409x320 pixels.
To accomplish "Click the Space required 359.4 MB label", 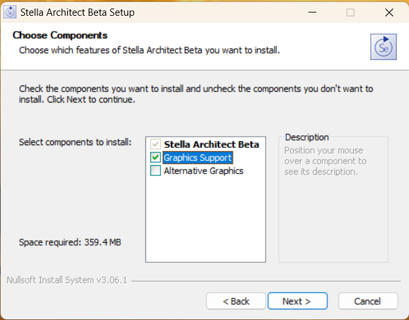I will tap(70, 242).
